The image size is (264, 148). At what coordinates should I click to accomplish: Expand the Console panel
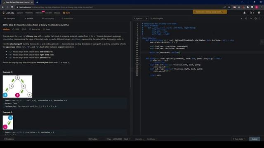click(139, 139)
